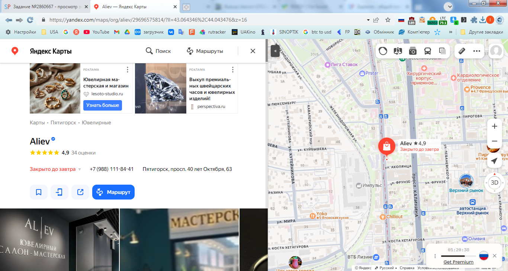Image resolution: width=508 pixels, height=271 pixels.
Task: Open Ювелирные category breadcrumb
Action: point(96,122)
